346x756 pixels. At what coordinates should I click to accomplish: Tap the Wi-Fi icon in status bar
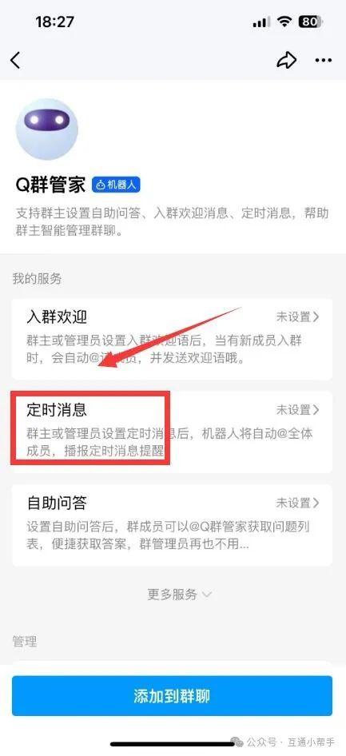coord(285,22)
